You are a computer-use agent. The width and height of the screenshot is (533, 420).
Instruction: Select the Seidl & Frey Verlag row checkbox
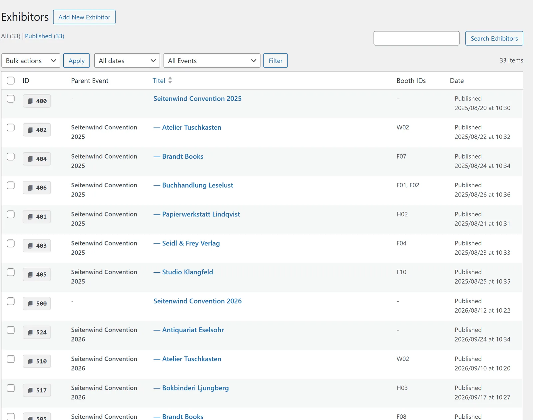[11, 243]
